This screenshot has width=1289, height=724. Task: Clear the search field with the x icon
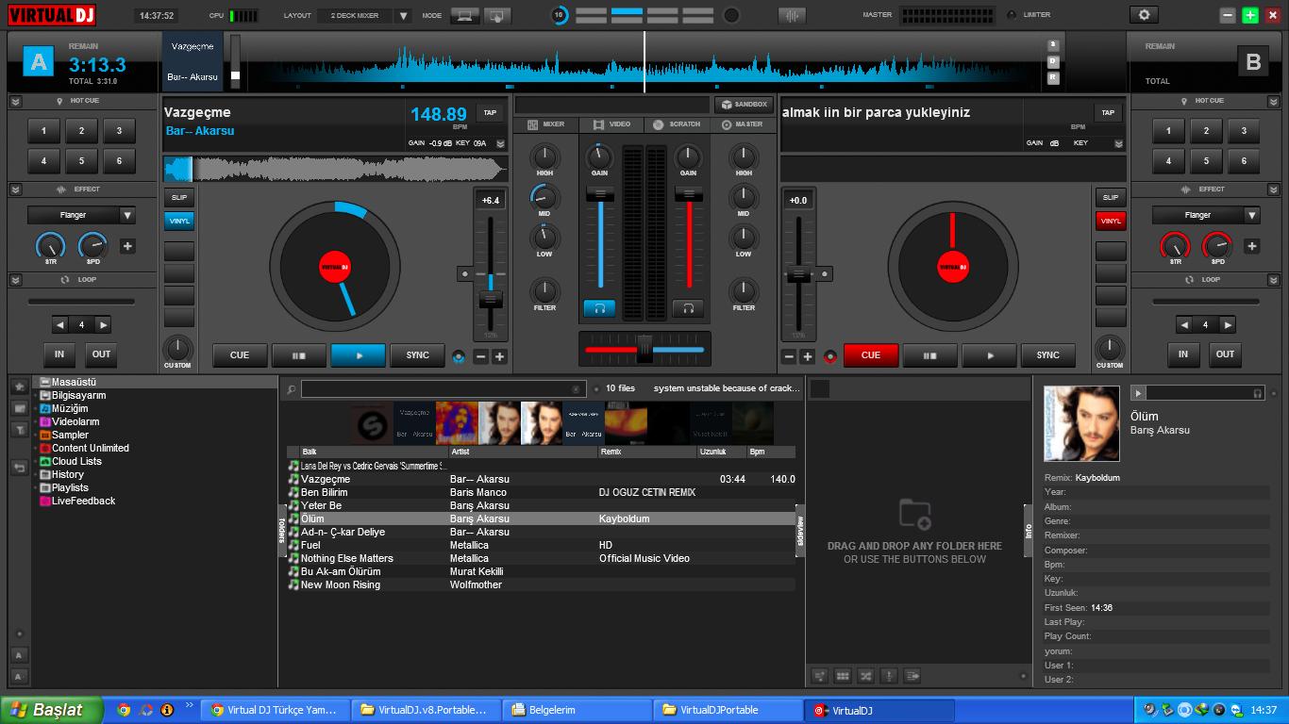(577, 388)
